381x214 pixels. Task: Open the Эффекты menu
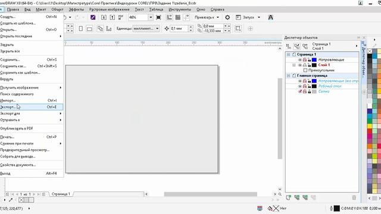(x=76, y=10)
